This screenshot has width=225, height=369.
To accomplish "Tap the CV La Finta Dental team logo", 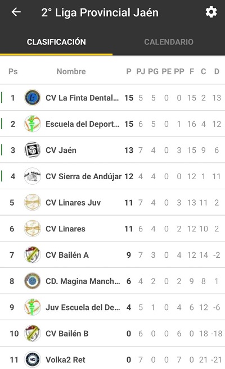I will coord(32,97).
